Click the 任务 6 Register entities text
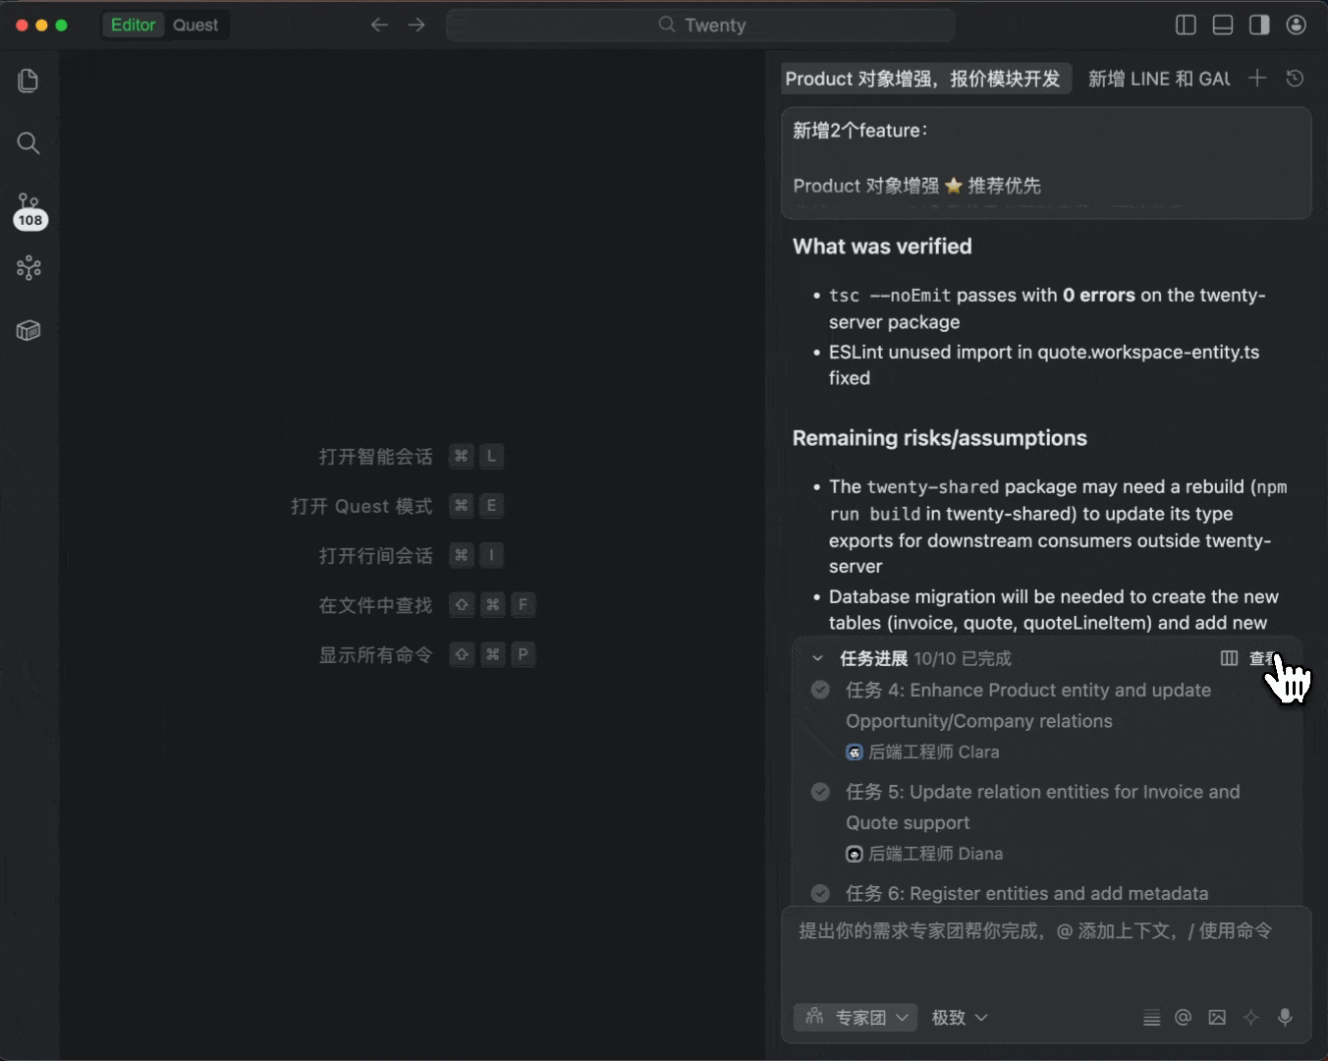Screen dimensions: 1328x1061 click(1027, 893)
